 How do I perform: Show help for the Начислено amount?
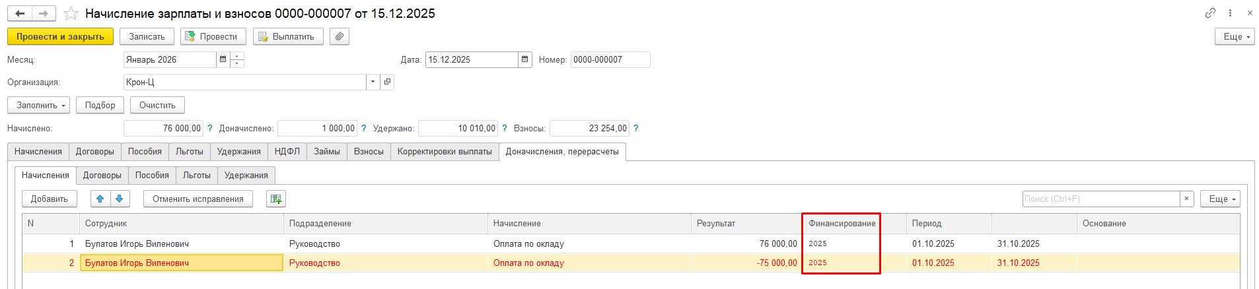click(210, 129)
